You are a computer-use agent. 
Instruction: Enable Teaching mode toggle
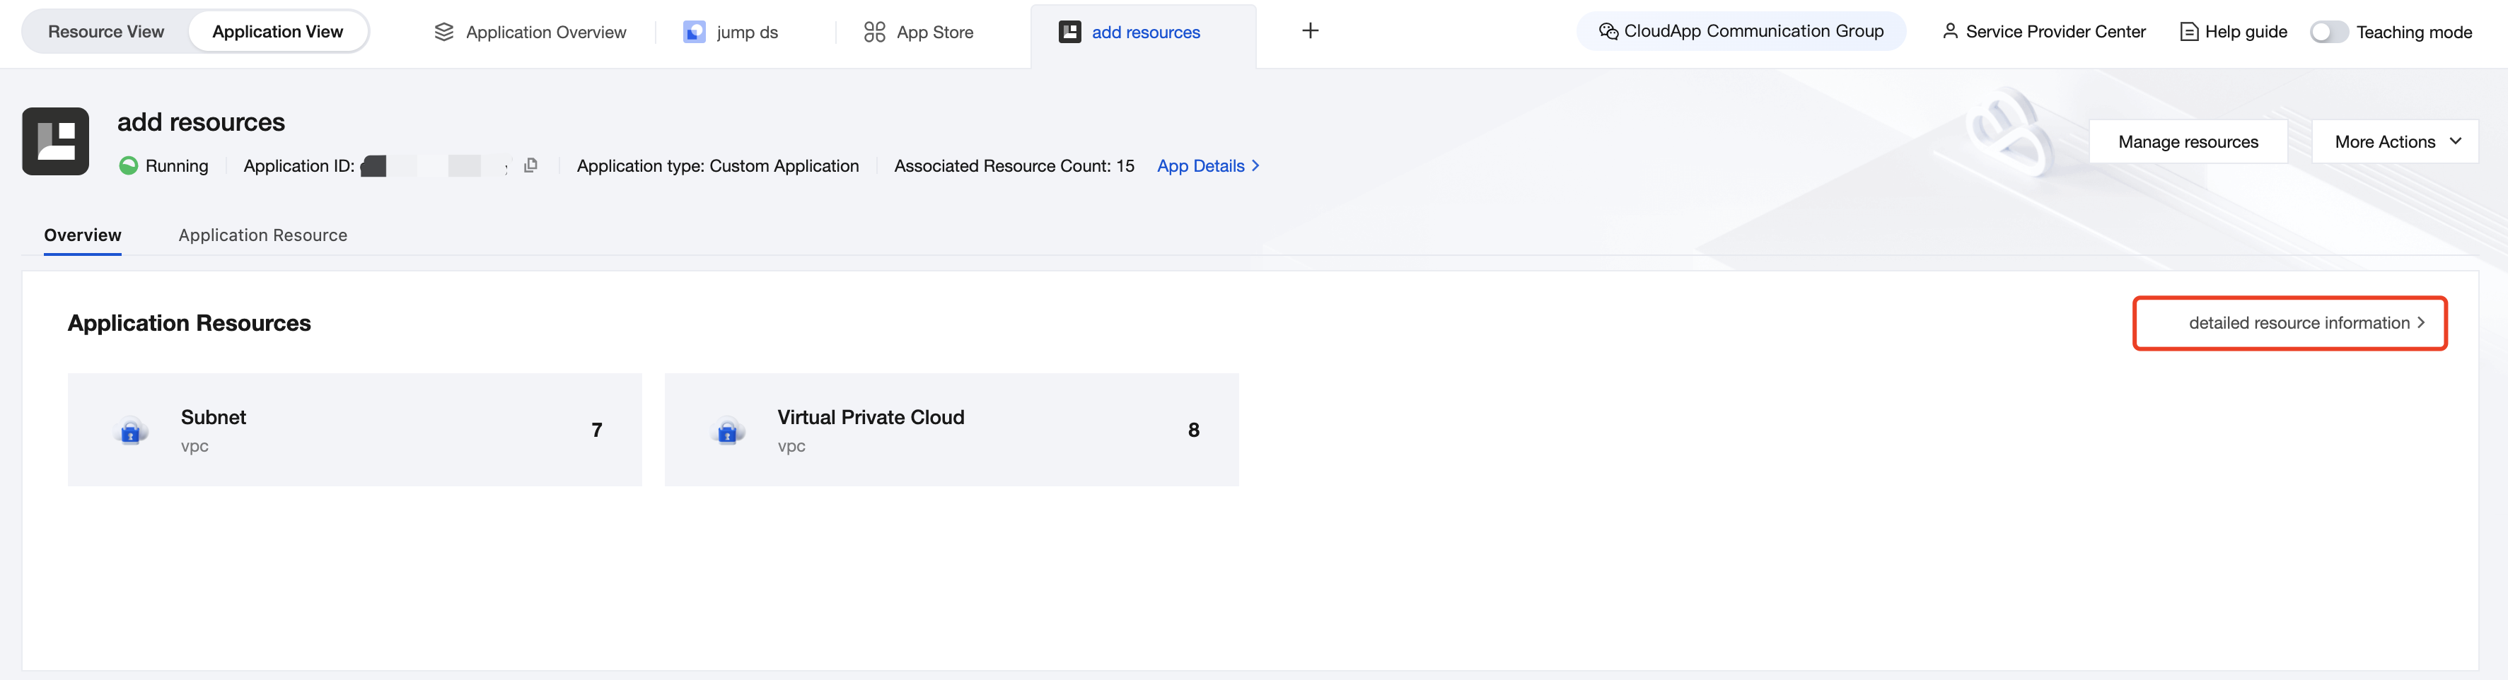point(2328,32)
